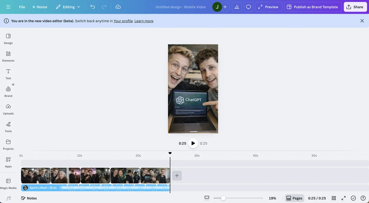Click the 0:25 / 0:25 duration text

[x=317, y=198]
